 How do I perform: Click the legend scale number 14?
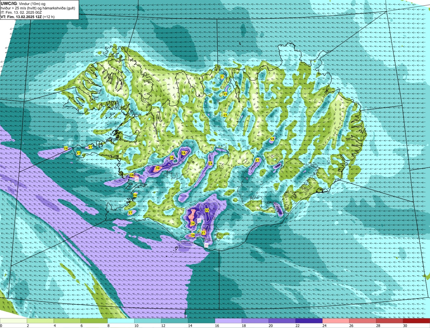(189, 326)
